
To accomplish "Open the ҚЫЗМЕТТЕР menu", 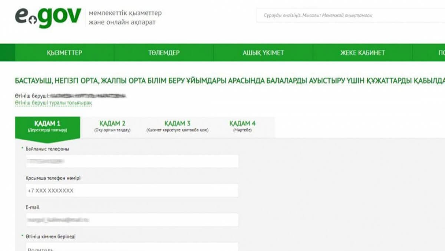I will pos(65,53).
